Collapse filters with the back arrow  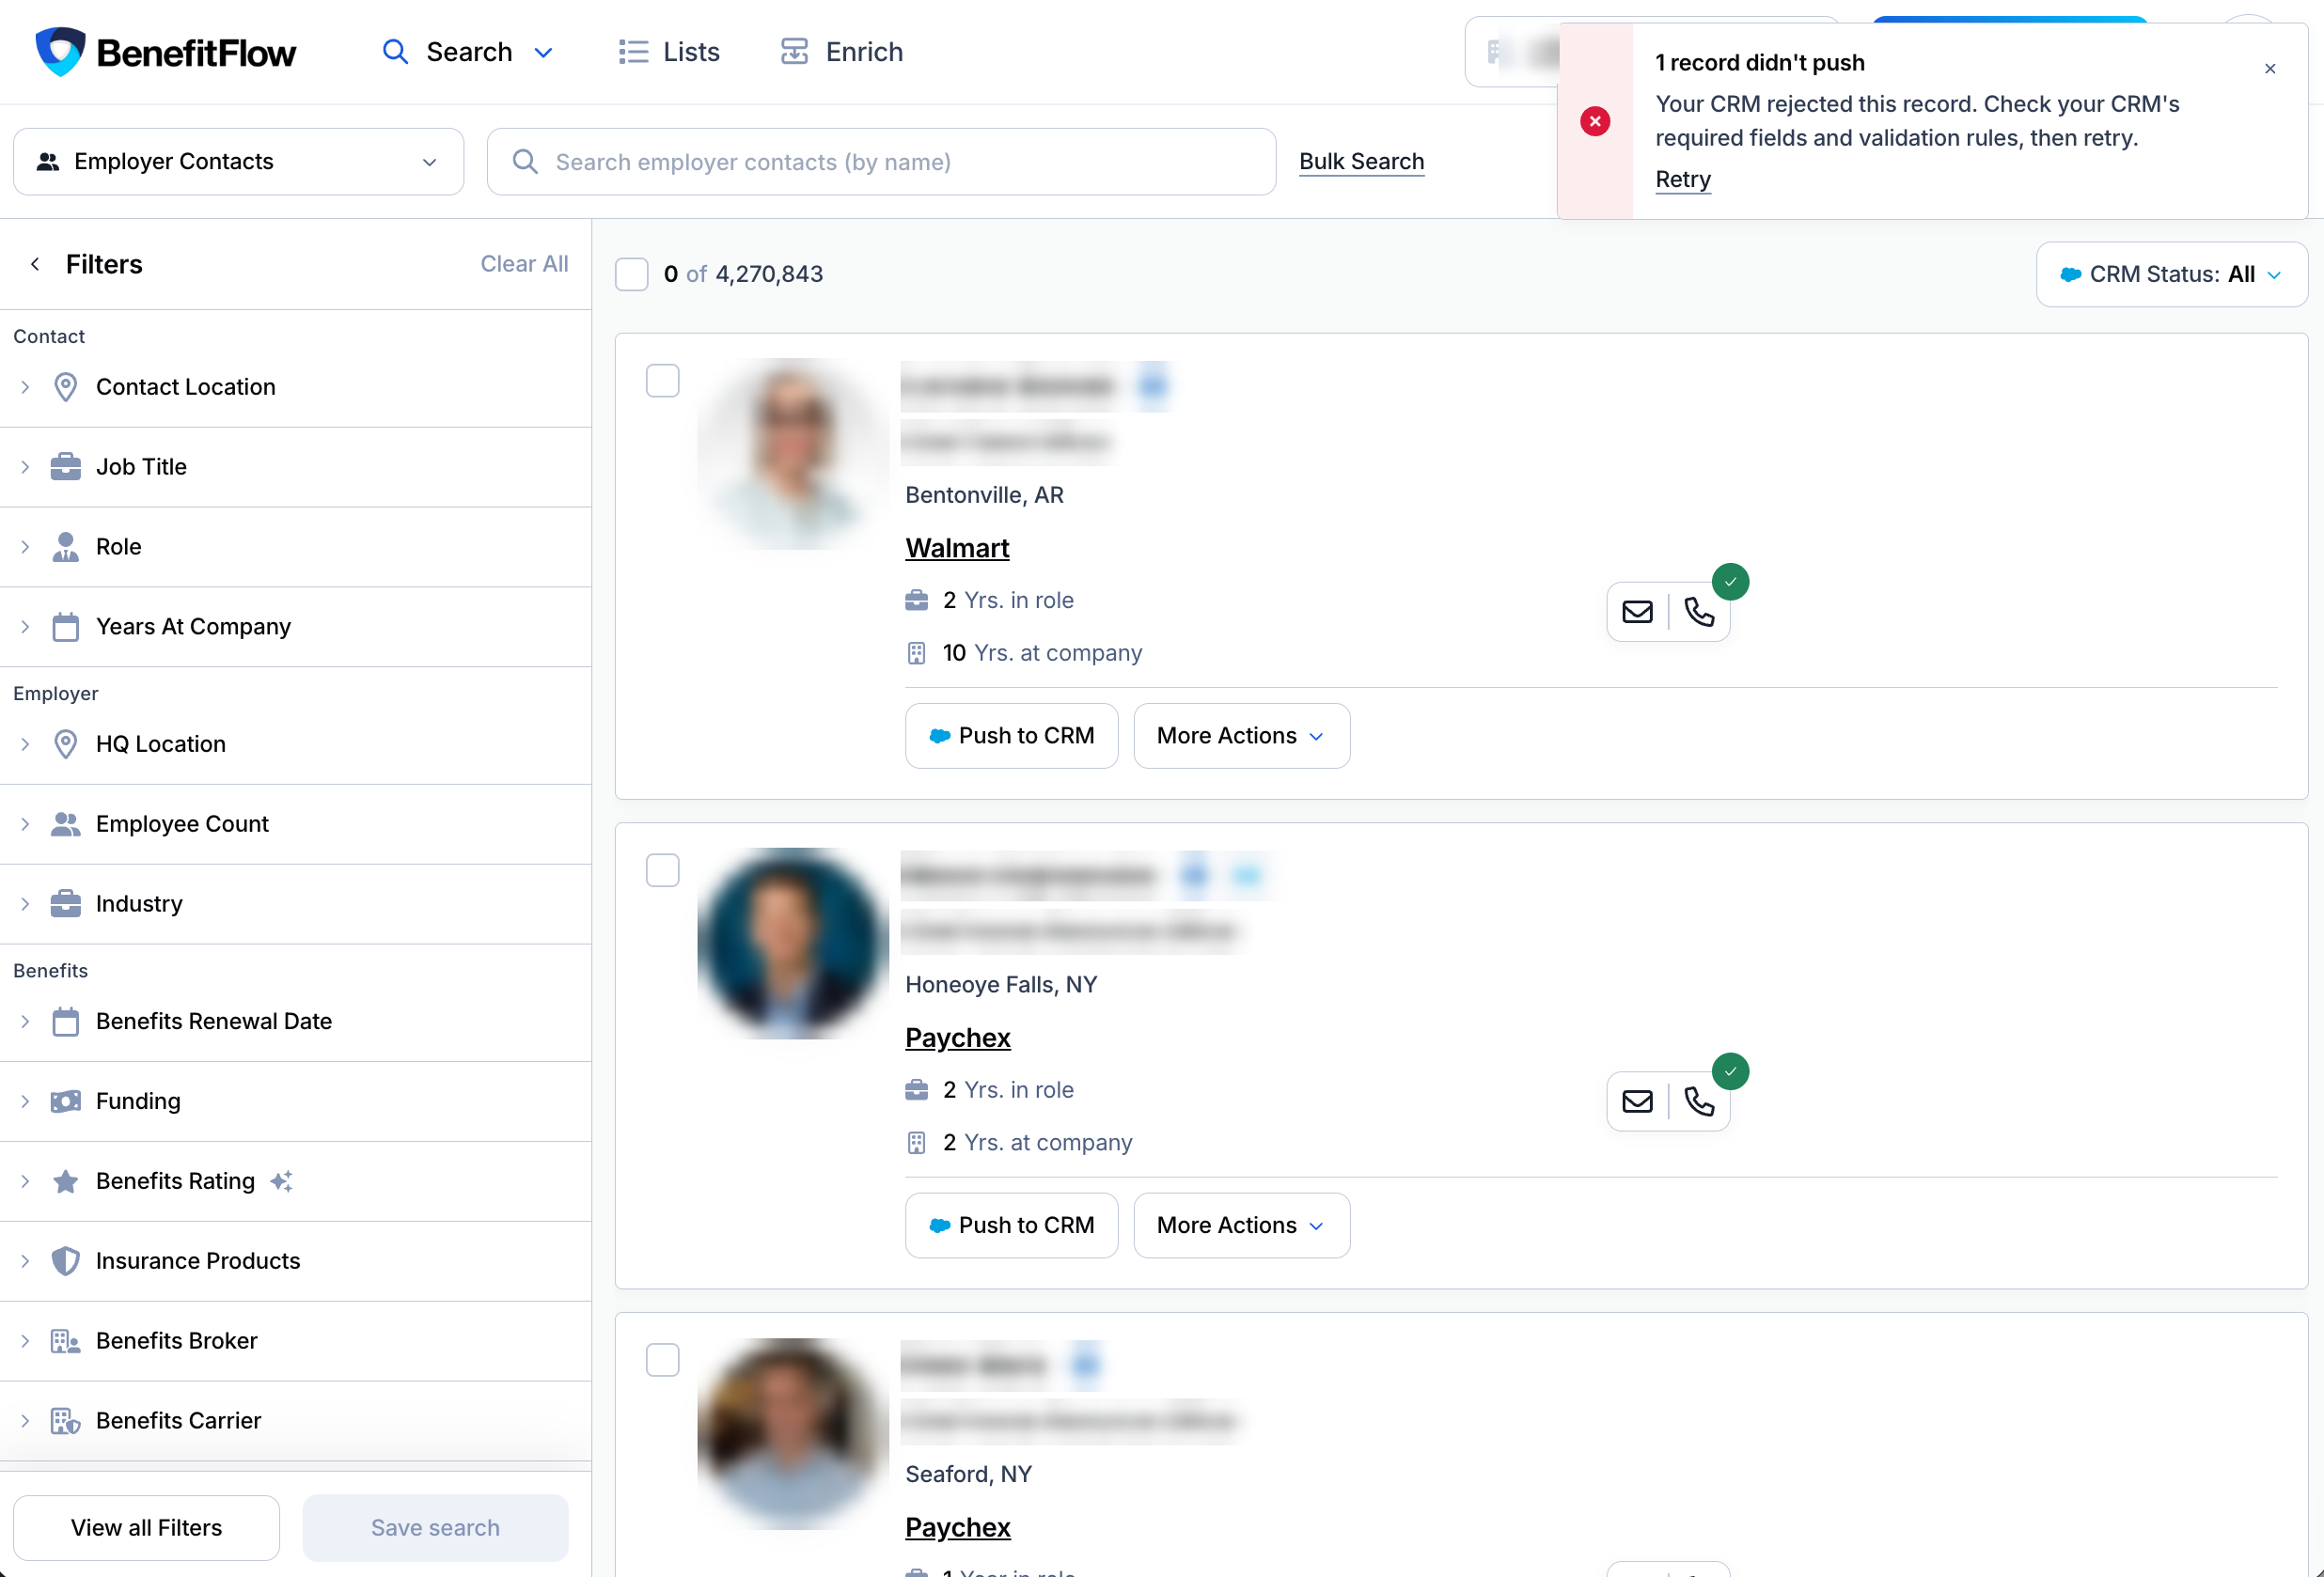pyautogui.click(x=35, y=264)
